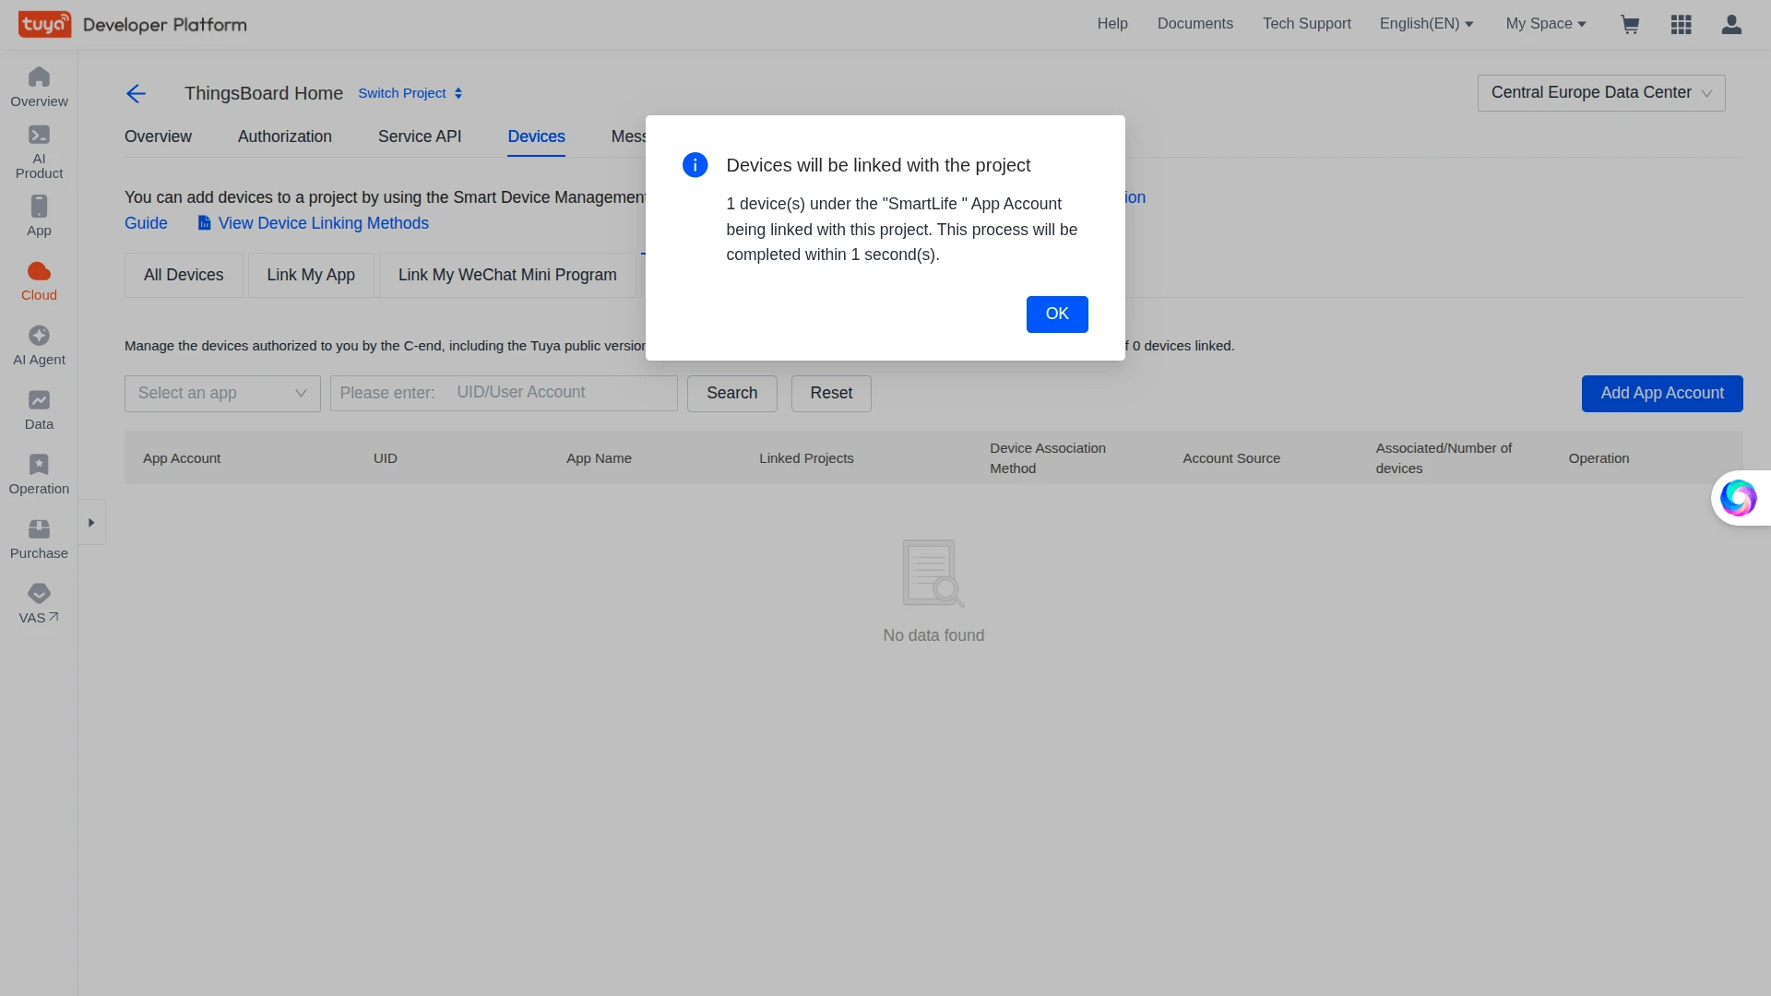Screen dimensions: 1771x996
Task: Select the Cloud sidebar icon
Action: click(39, 281)
